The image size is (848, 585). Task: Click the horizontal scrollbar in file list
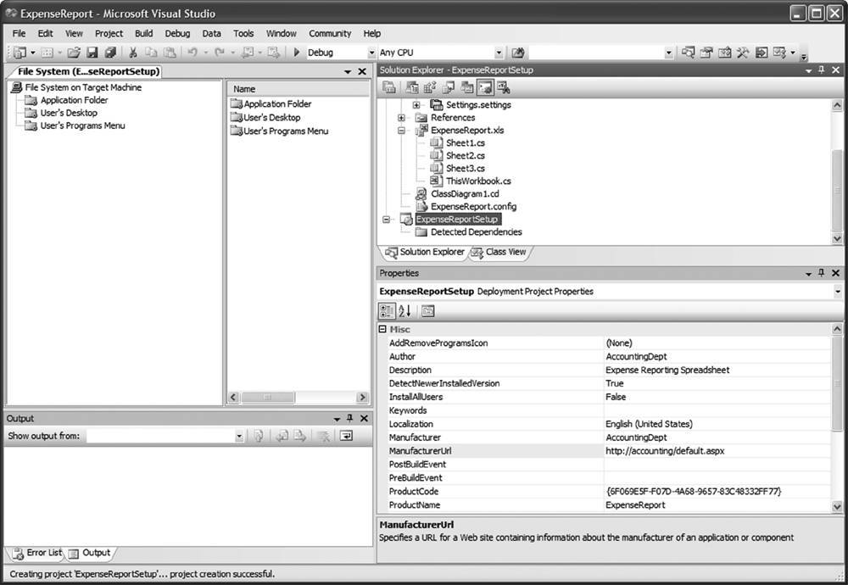pos(297,398)
